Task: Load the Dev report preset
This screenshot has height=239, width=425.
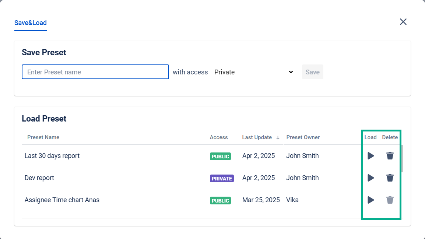Action: [371, 178]
